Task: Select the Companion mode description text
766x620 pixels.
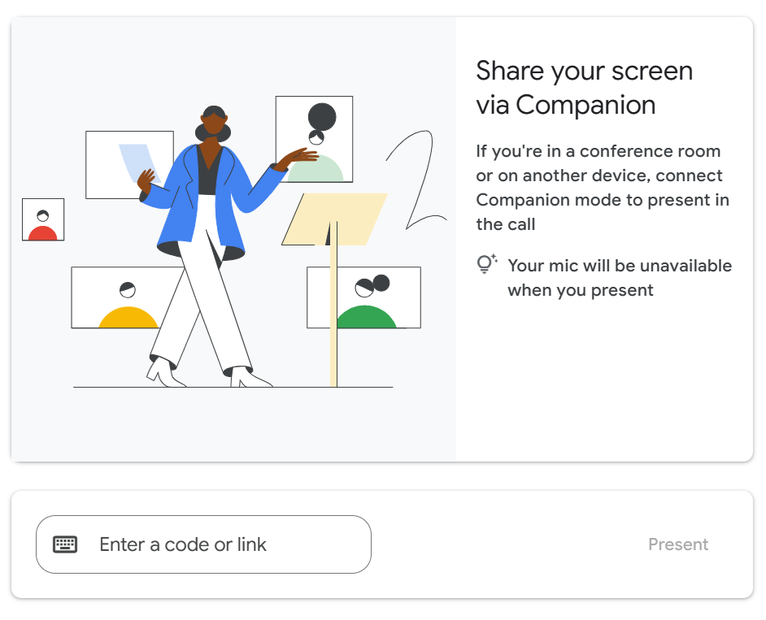Action: pos(602,187)
